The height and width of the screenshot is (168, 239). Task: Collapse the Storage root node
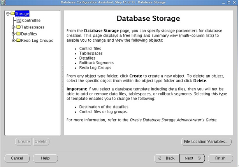tap(7, 14)
